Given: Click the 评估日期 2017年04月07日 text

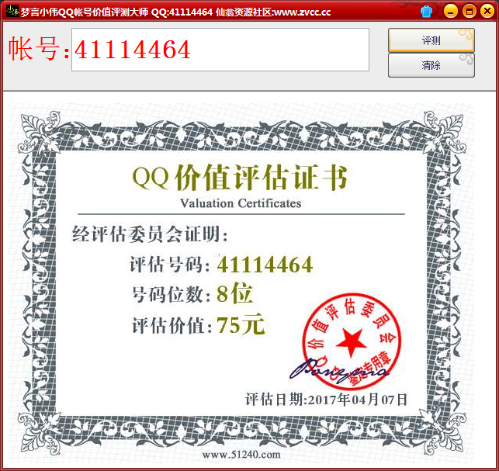Looking at the screenshot, I should tap(327, 400).
